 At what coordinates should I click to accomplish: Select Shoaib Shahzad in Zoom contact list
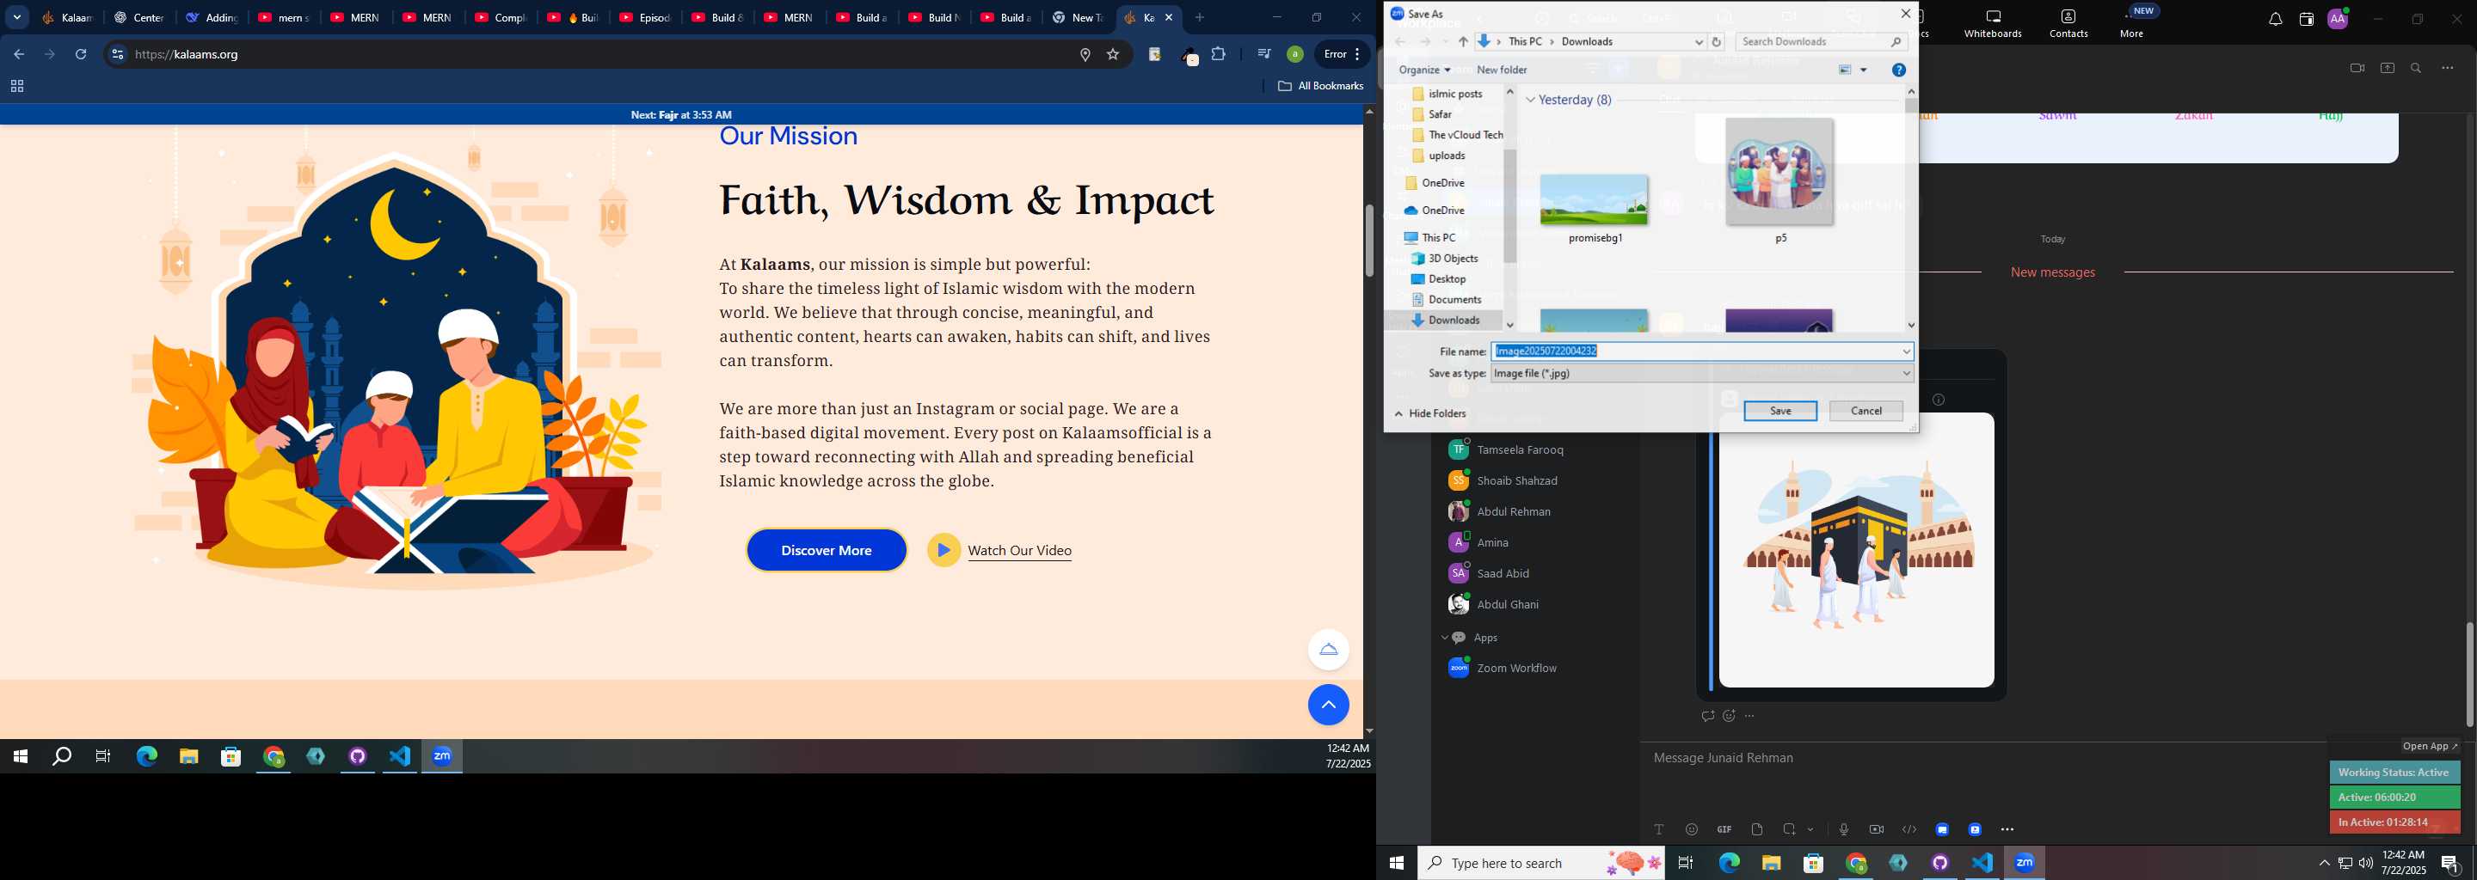coord(1516,480)
